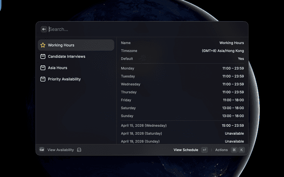The image size is (284, 177).
Task: Click the K key icon
Action: click(x=241, y=150)
